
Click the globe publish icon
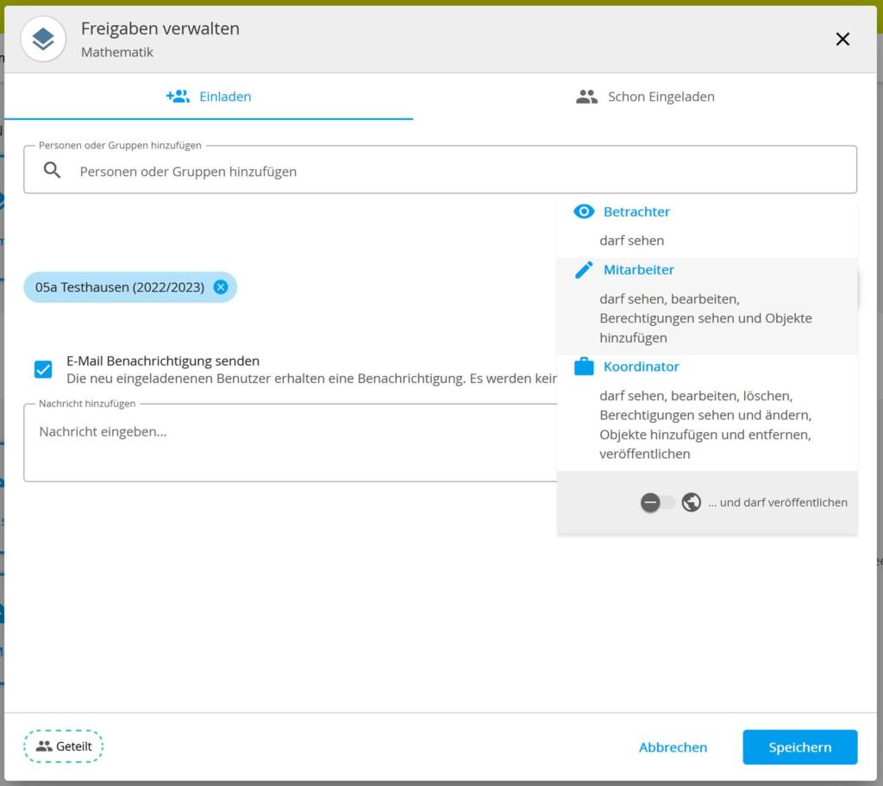tap(691, 502)
